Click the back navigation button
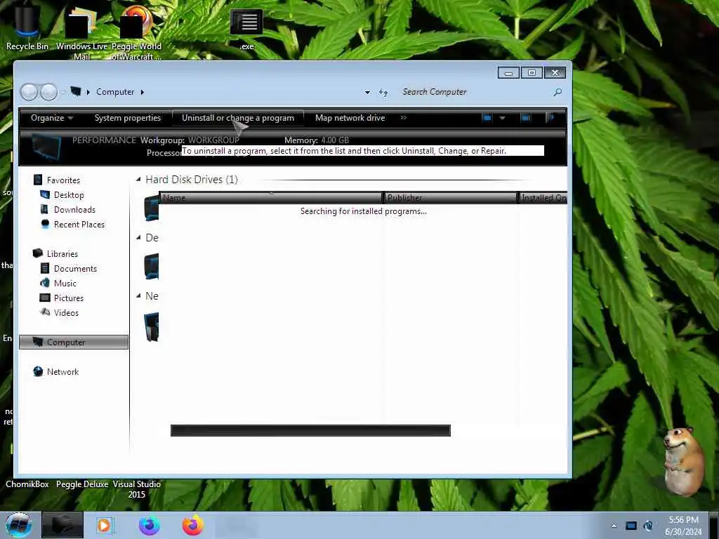The image size is (719, 539). point(29,92)
